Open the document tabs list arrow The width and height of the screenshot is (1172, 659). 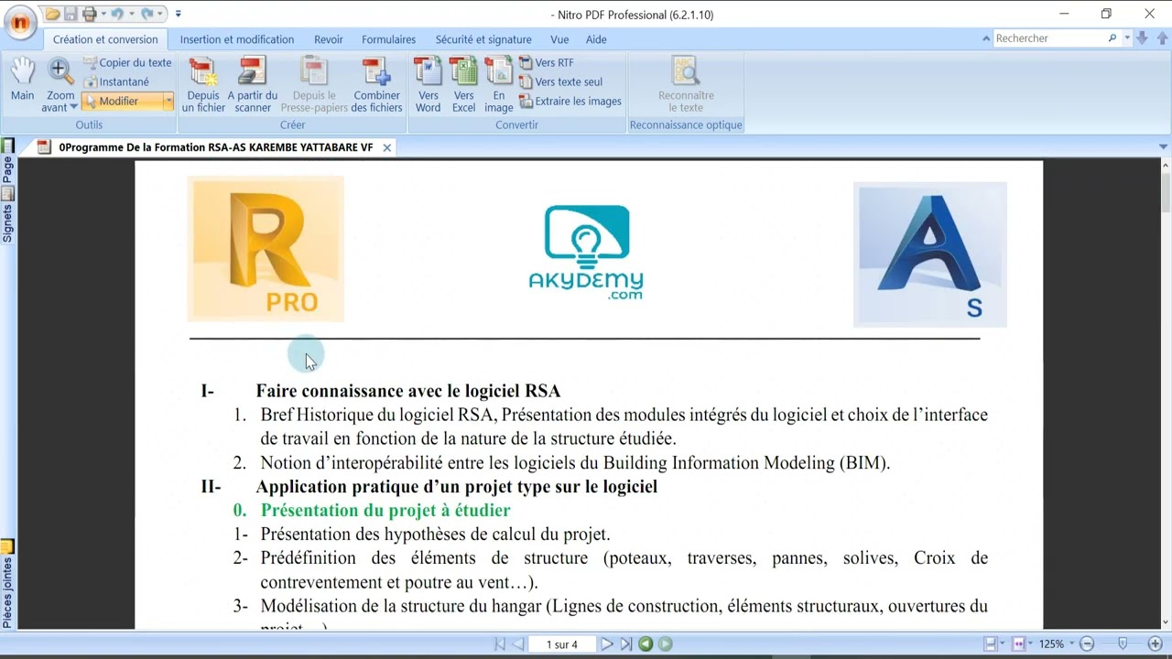point(1164,147)
